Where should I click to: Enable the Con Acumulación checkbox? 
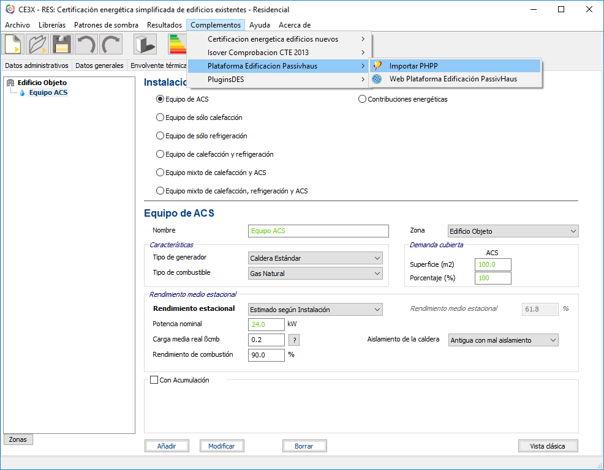[154, 380]
